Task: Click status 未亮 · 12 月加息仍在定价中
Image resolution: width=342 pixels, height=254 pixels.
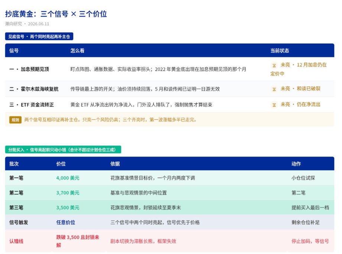Action: coord(299,69)
